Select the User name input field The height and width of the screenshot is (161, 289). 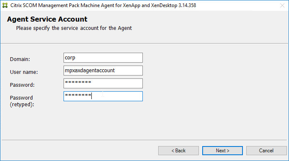[x=103, y=71]
